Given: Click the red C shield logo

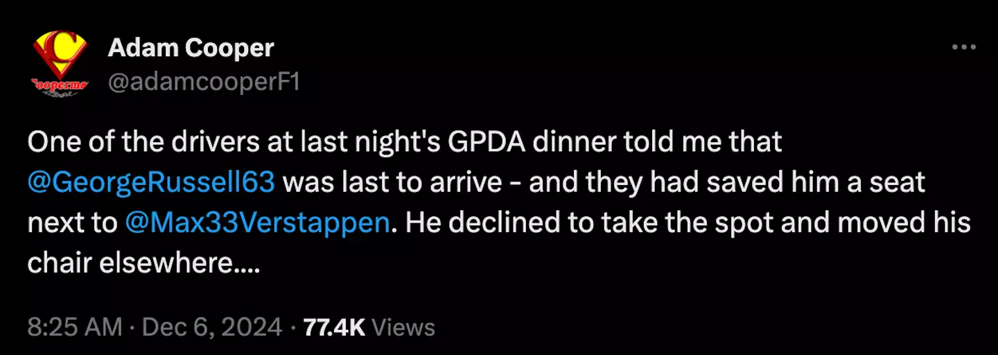Looking at the screenshot, I should 60,54.
